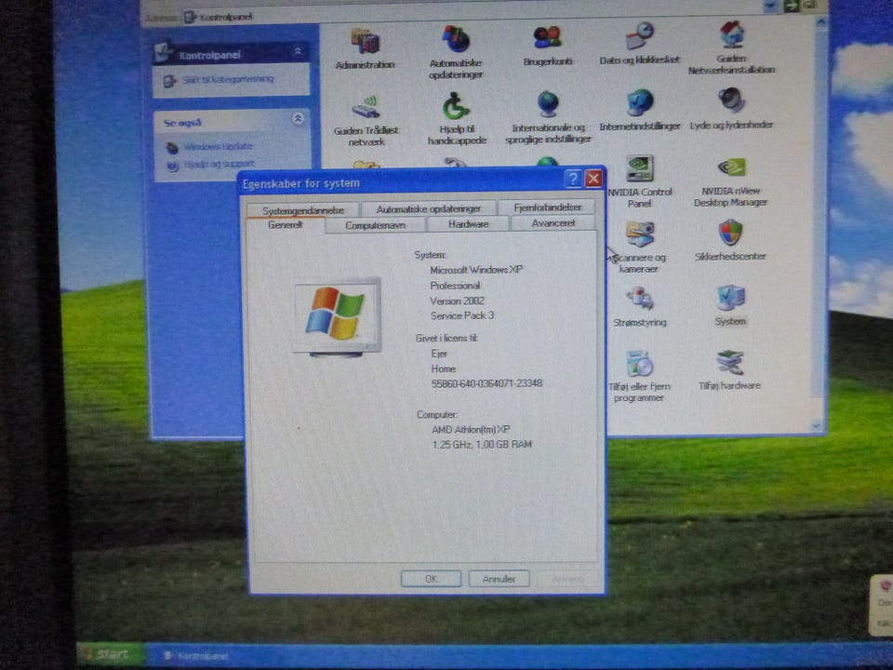Screen dimensions: 893x670
Task: Click the AMD Athlon(tm) XP text
Action: click(471, 430)
